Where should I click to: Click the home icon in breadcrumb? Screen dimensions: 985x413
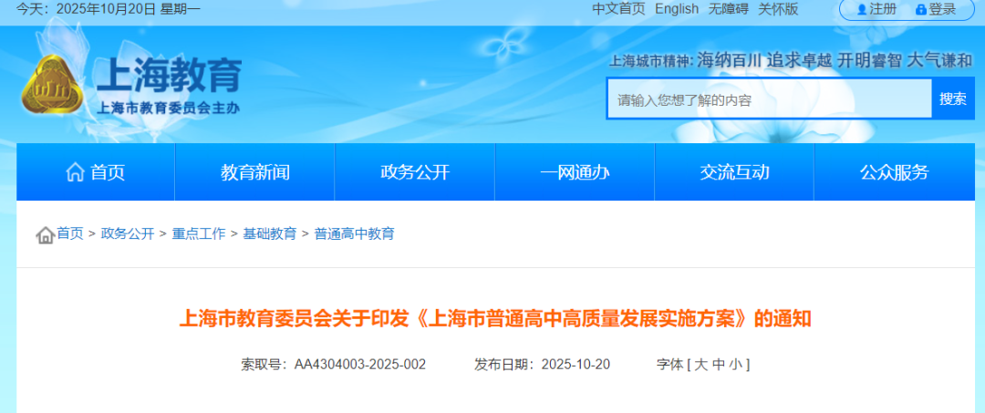45,235
